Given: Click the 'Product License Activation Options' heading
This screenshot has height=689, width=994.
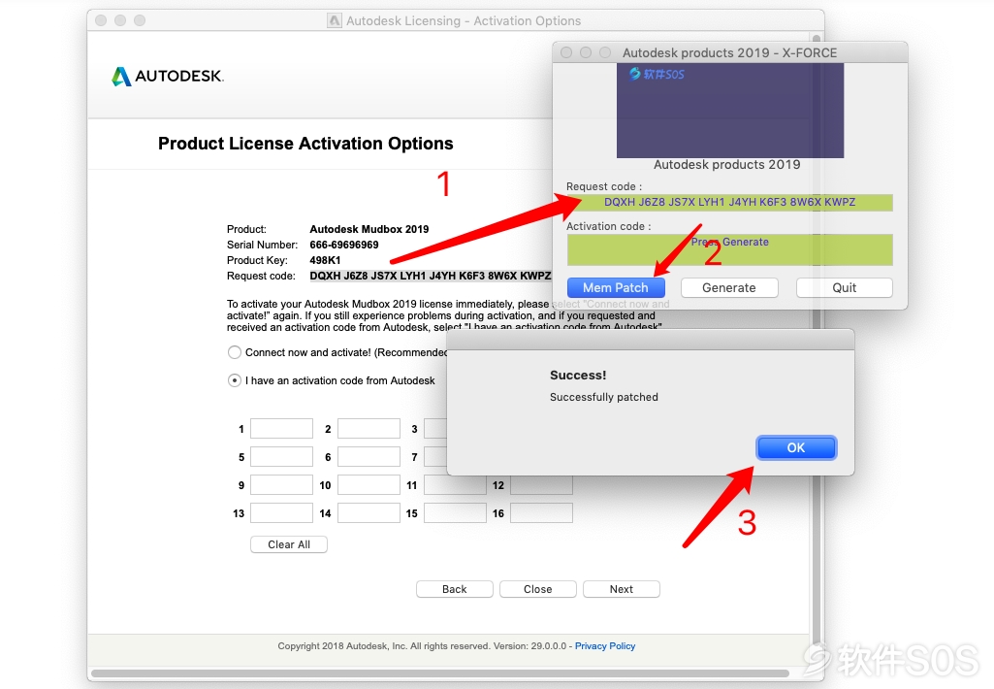Looking at the screenshot, I should click(x=305, y=144).
